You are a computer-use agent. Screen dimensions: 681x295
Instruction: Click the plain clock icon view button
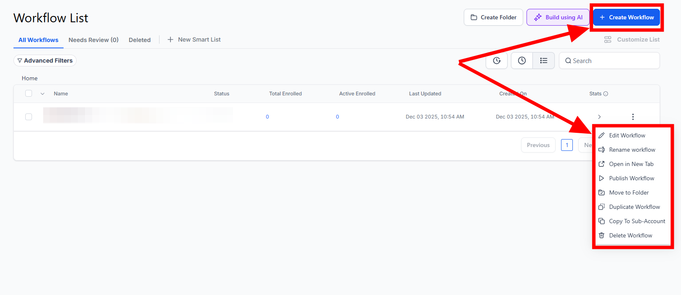coord(522,61)
